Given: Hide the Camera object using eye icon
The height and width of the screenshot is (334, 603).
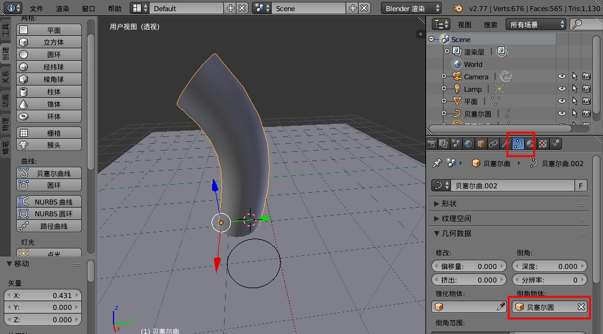Looking at the screenshot, I should click(x=562, y=77).
